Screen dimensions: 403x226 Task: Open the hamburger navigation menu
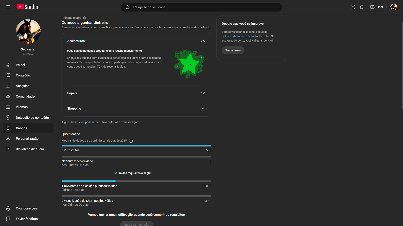pos(8,7)
